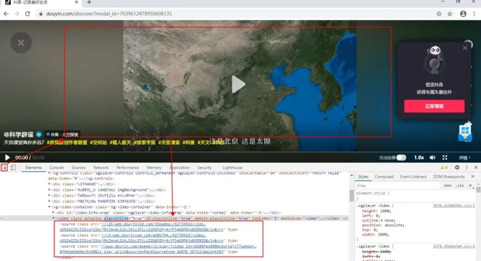Click the #科普 hashtag
The height and width of the screenshot is (261, 481).
[189, 142]
